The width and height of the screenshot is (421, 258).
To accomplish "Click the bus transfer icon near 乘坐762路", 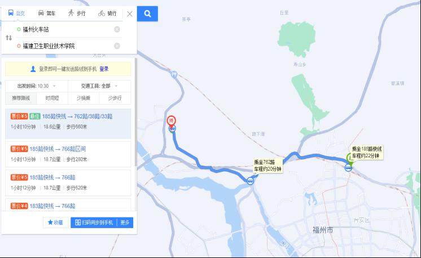I will pyautogui.click(x=250, y=181).
